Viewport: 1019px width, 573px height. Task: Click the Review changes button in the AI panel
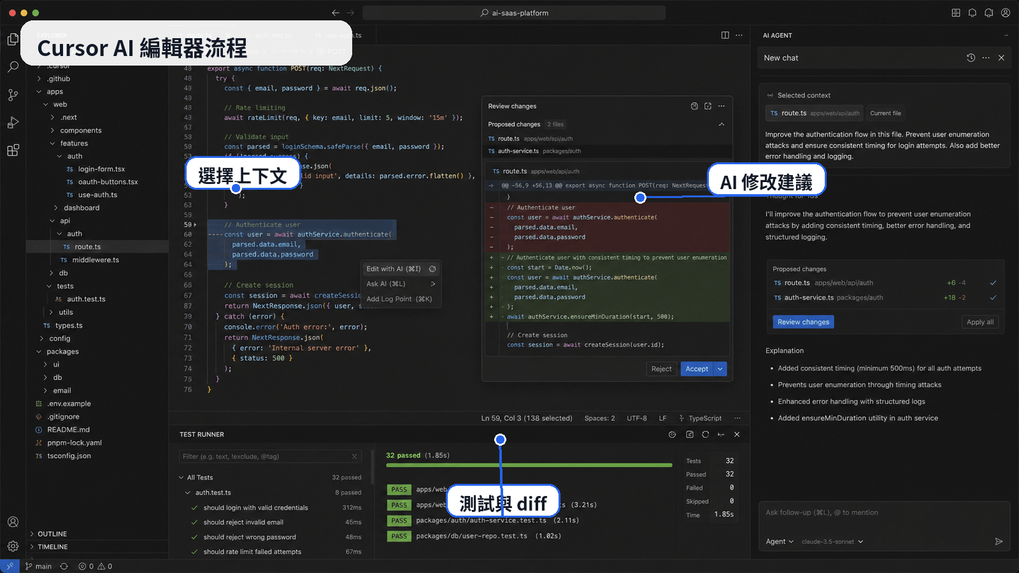(x=803, y=322)
